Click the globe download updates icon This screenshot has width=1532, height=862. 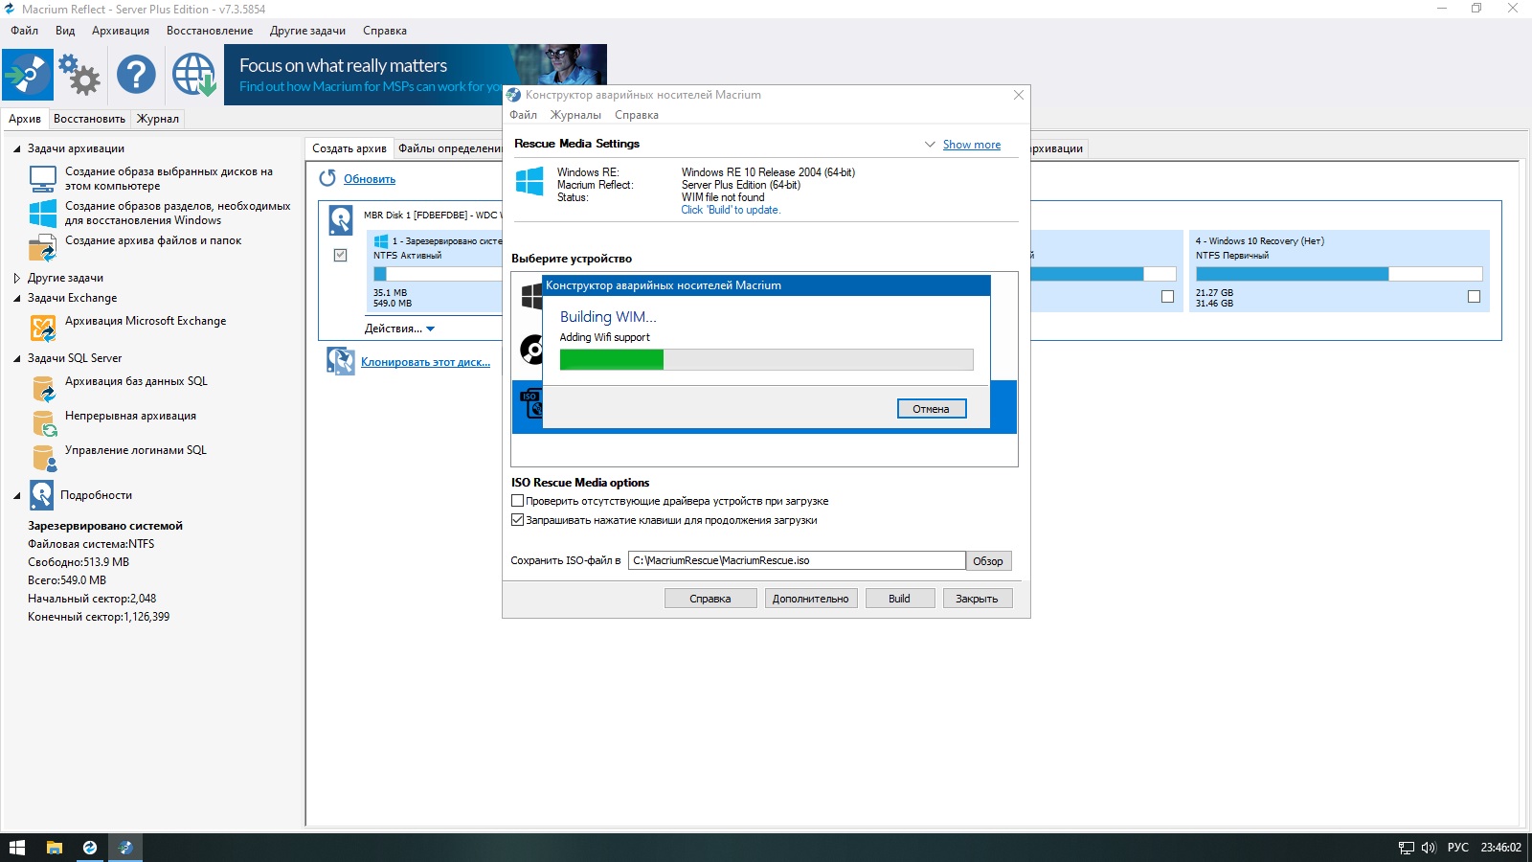click(193, 74)
